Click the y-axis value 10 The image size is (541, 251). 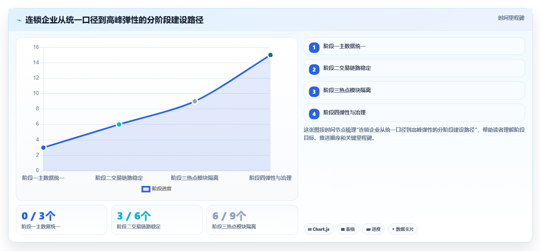tap(36, 93)
